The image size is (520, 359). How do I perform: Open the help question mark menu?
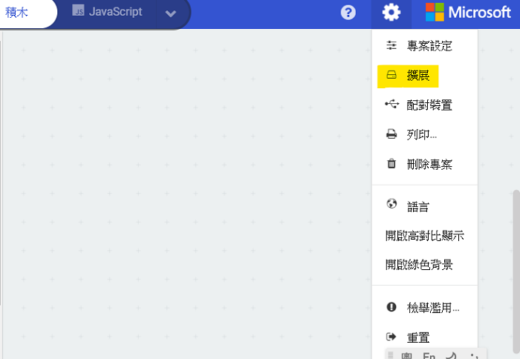click(x=348, y=13)
